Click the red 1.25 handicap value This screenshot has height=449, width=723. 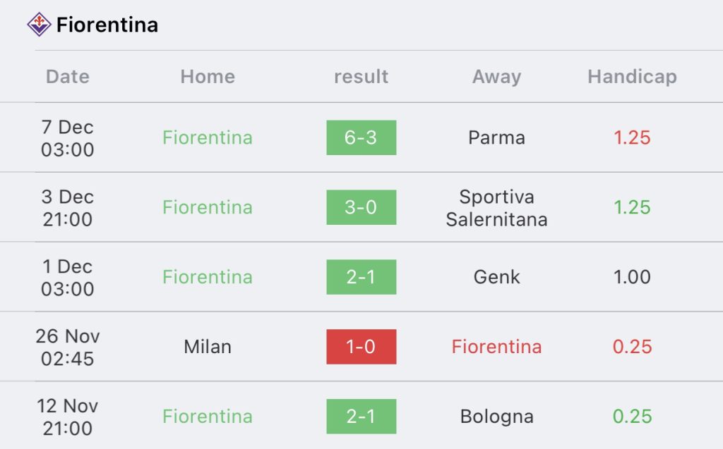click(x=632, y=137)
